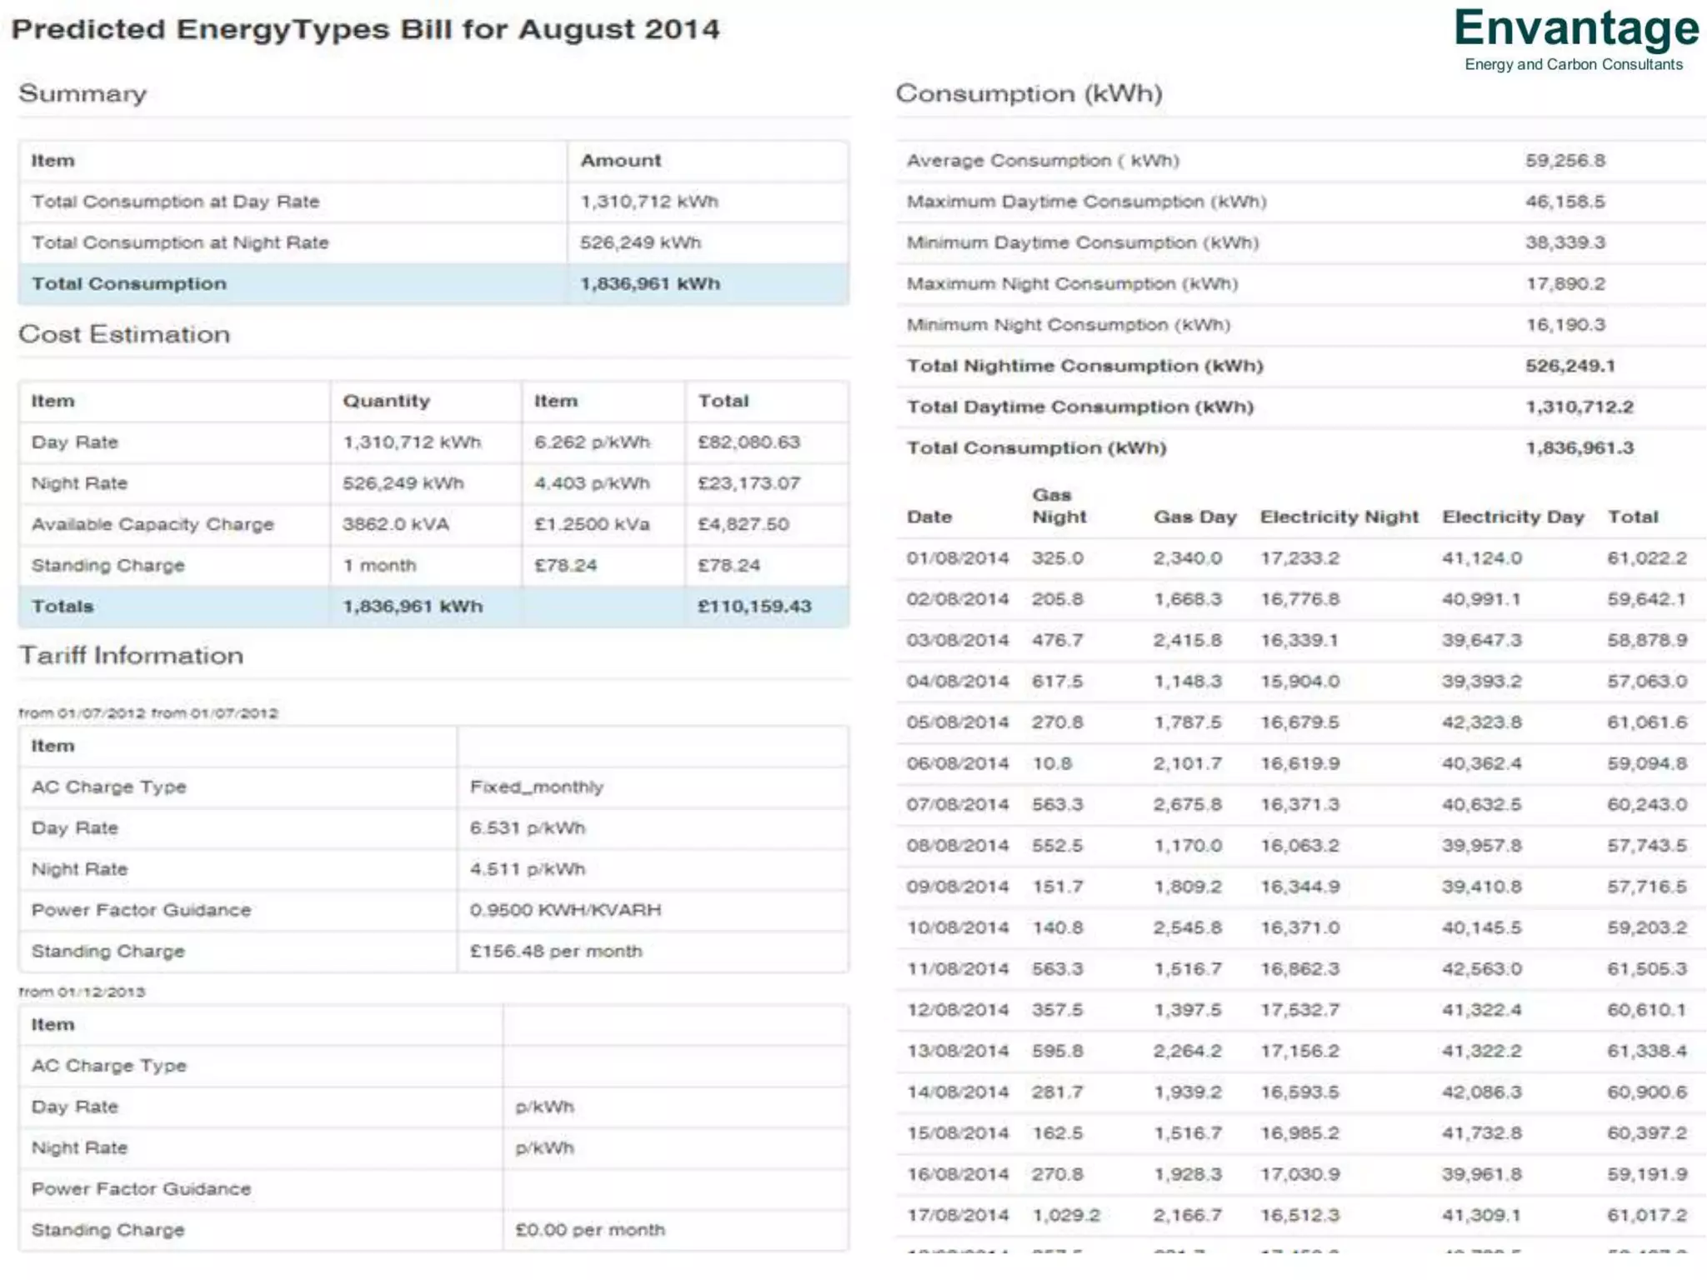The width and height of the screenshot is (1707, 1280).
Task: Click the Standing Charge £156.48 per month
Action: pos(556,951)
